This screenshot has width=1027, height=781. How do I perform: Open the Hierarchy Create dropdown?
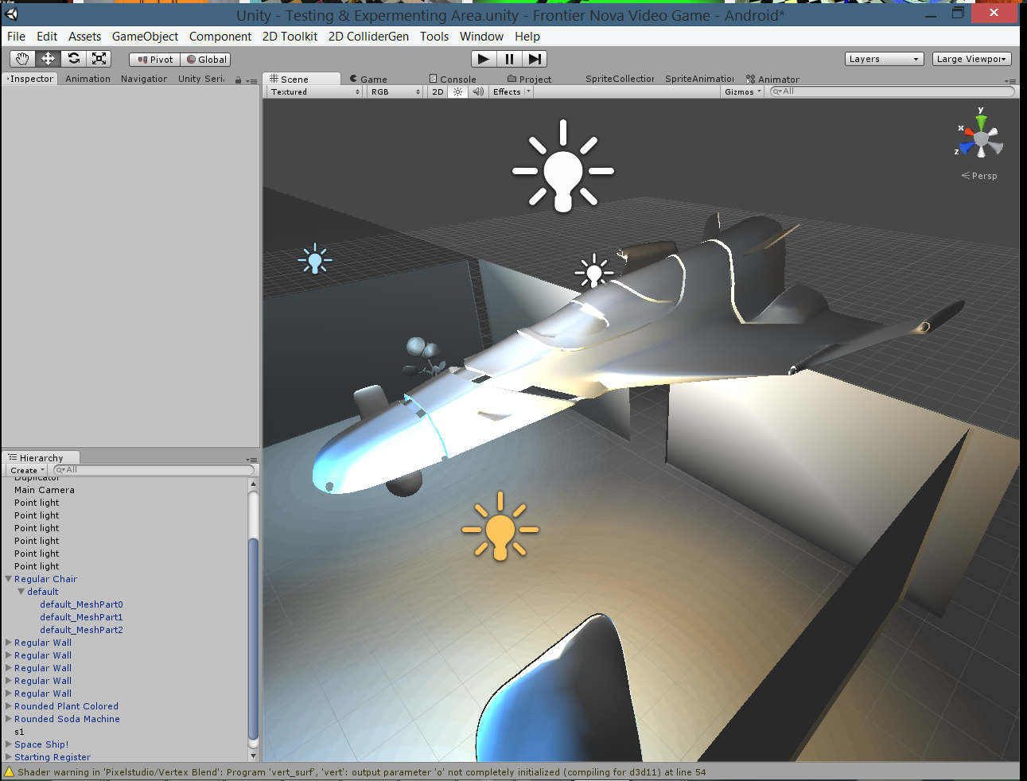tap(27, 471)
